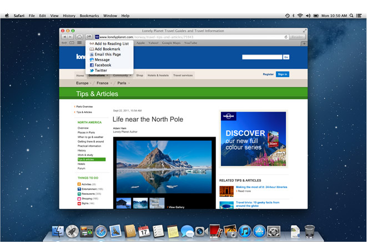Open Launchpad rocket in the Dock

point(72,231)
